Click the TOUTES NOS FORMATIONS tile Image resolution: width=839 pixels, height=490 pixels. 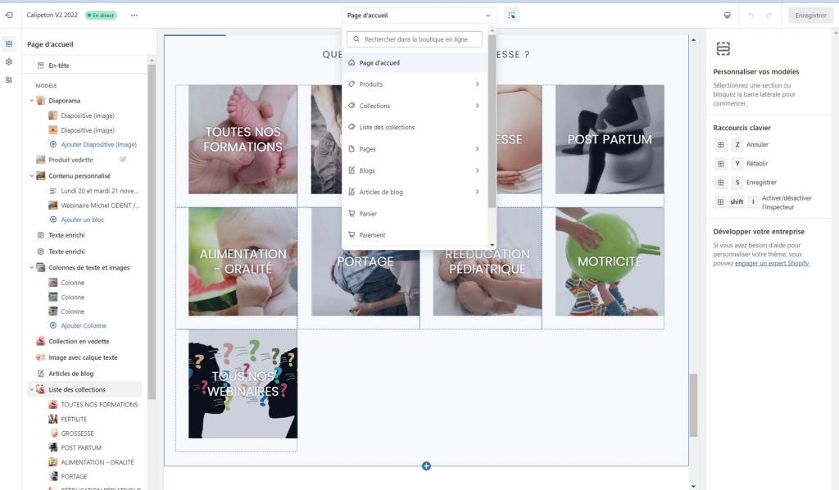click(243, 139)
